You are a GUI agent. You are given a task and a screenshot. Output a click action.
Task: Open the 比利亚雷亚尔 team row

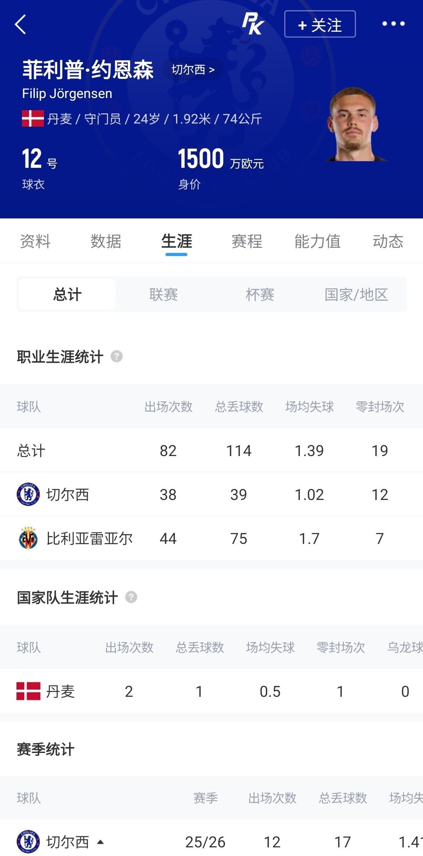click(212, 538)
